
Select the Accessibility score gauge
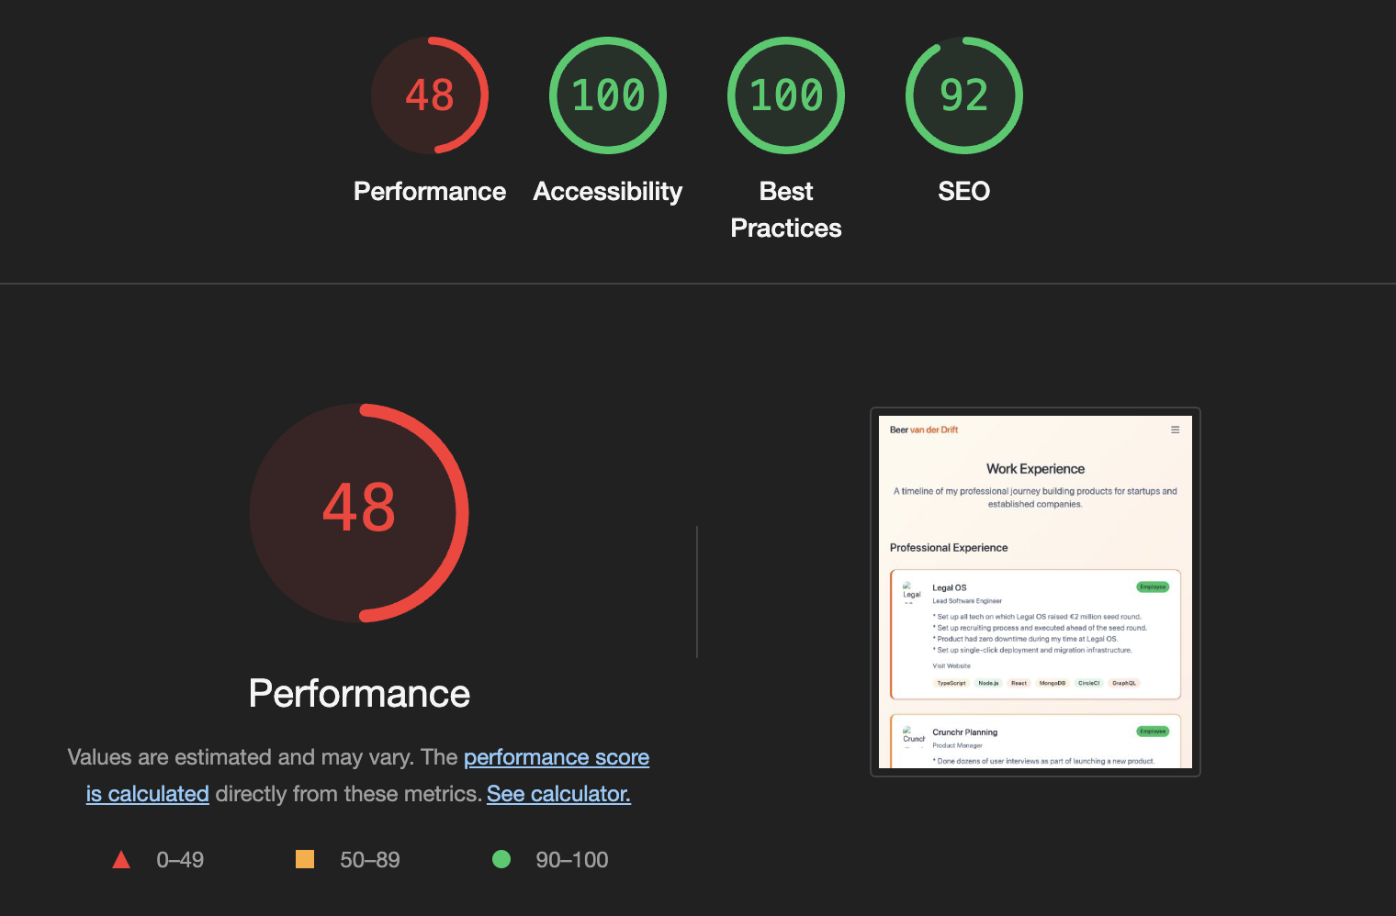pyautogui.click(x=607, y=95)
